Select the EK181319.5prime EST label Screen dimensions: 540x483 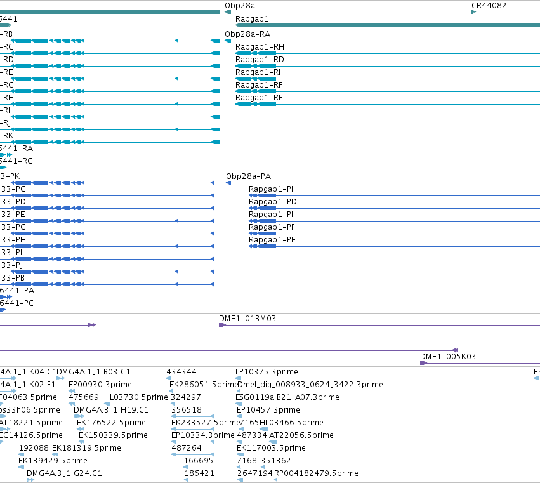86,449
